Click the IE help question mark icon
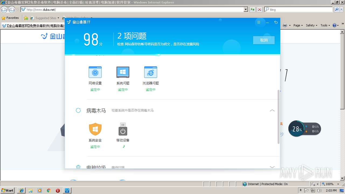This screenshot has height=194, width=345. [x=334, y=25]
